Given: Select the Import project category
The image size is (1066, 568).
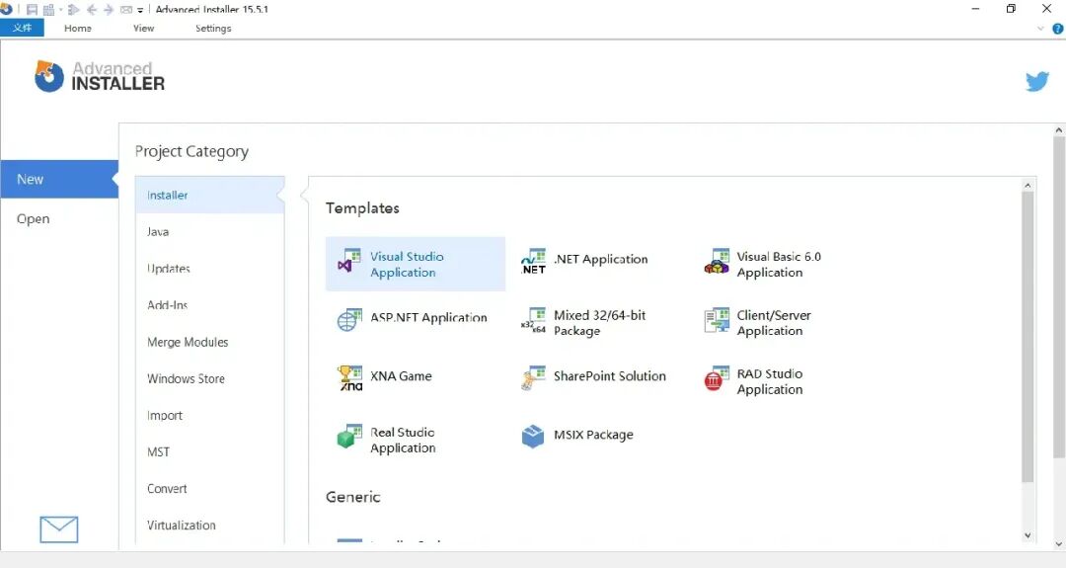Looking at the screenshot, I should point(209,416).
